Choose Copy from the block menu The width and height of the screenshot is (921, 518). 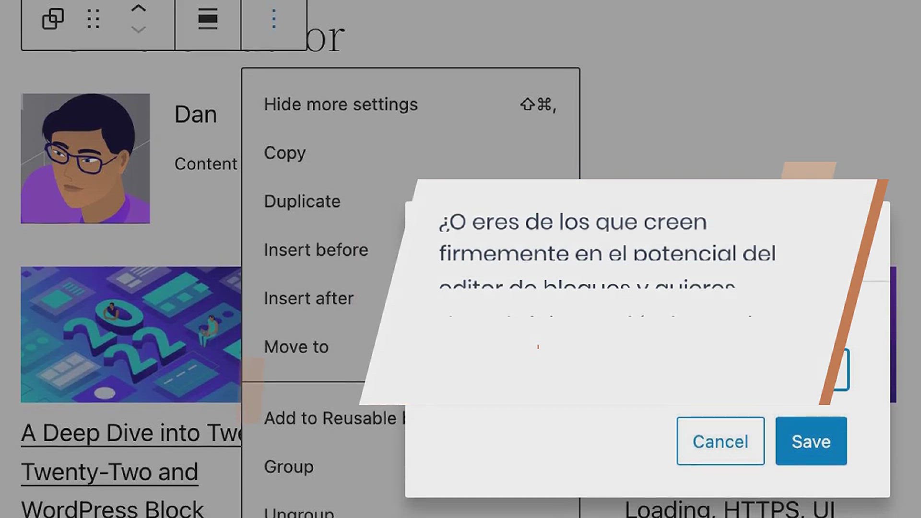click(x=284, y=153)
